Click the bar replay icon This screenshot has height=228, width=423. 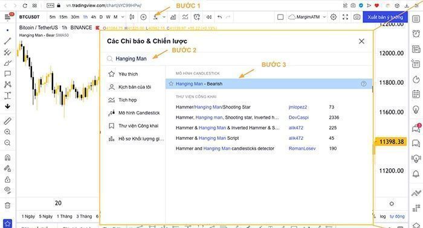(x=209, y=17)
